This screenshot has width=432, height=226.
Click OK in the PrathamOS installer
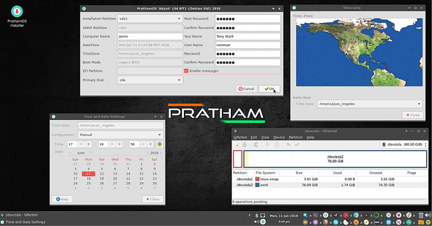tap(269, 89)
